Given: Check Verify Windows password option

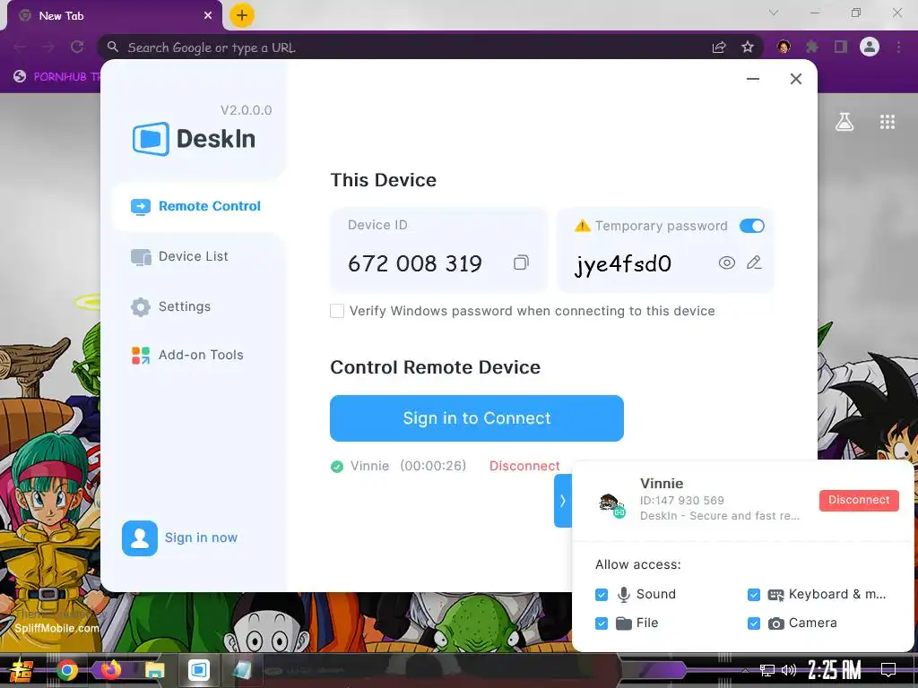Looking at the screenshot, I should pyautogui.click(x=337, y=311).
